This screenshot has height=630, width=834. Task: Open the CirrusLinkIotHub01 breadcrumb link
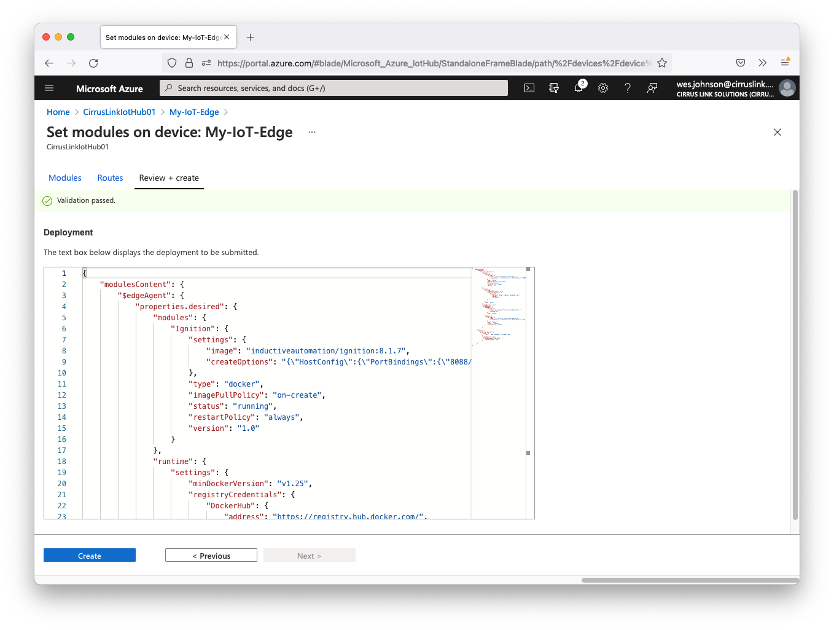point(119,112)
